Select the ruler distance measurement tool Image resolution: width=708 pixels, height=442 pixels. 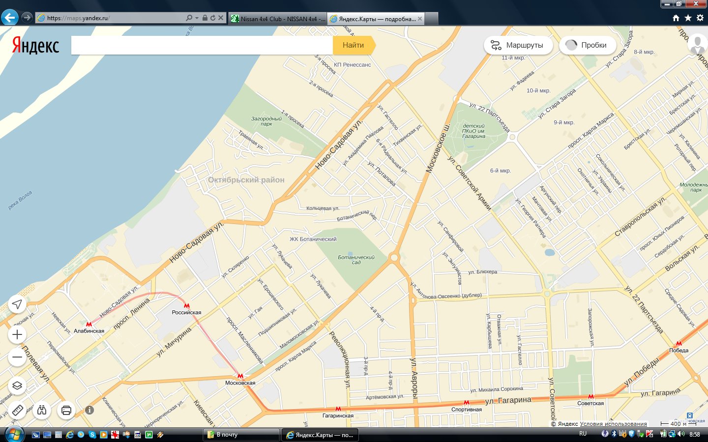coord(17,410)
